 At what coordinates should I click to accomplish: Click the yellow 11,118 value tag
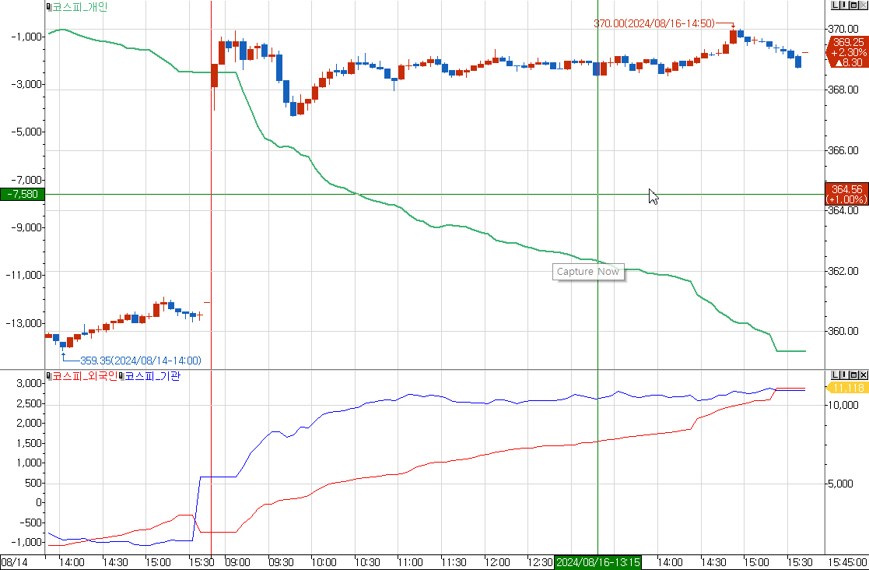click(x=848, y=388)
